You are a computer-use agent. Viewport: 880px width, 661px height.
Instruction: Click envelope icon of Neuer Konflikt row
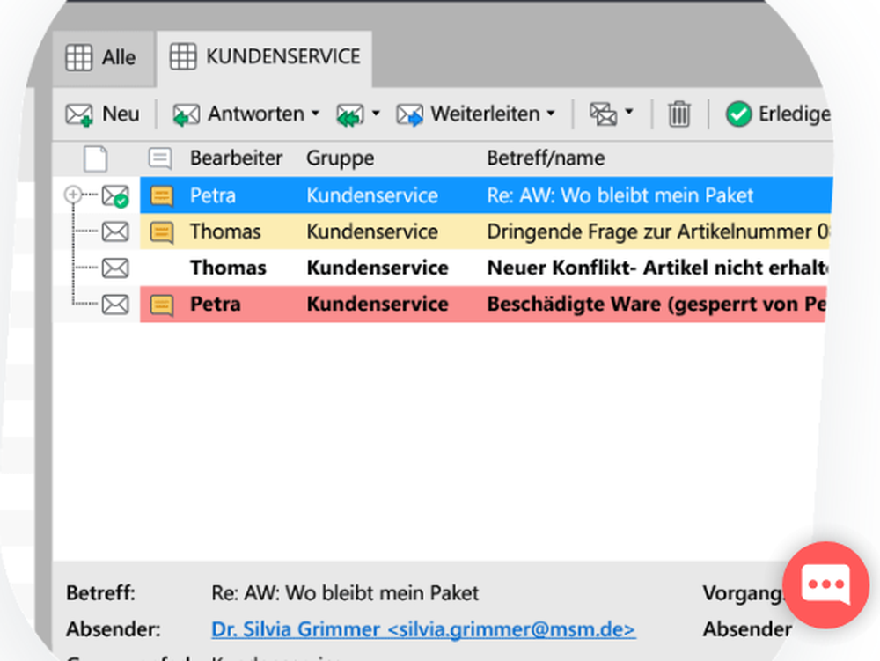click(115, 268)
